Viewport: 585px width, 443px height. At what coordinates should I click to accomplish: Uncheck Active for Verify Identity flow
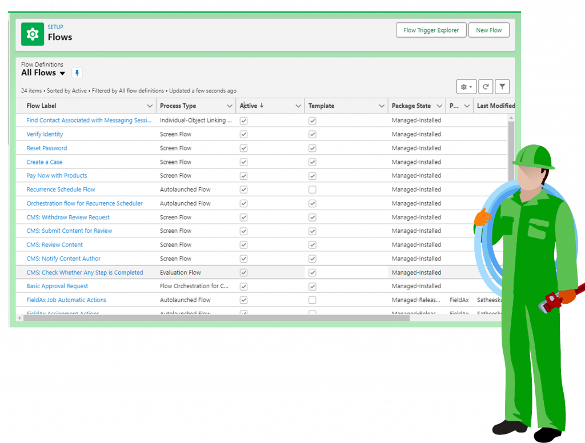(243, 134)
